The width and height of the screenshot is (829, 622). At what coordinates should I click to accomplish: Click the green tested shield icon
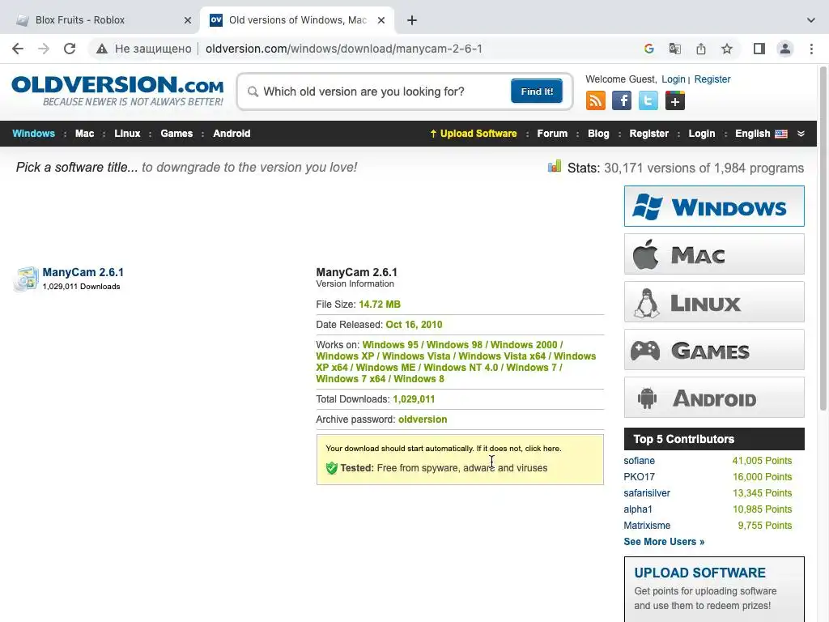[x=331, y=468]
